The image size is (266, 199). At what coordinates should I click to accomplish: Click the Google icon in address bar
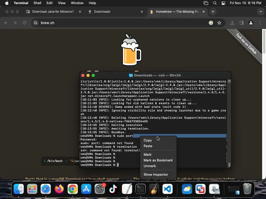pos(211,23)
